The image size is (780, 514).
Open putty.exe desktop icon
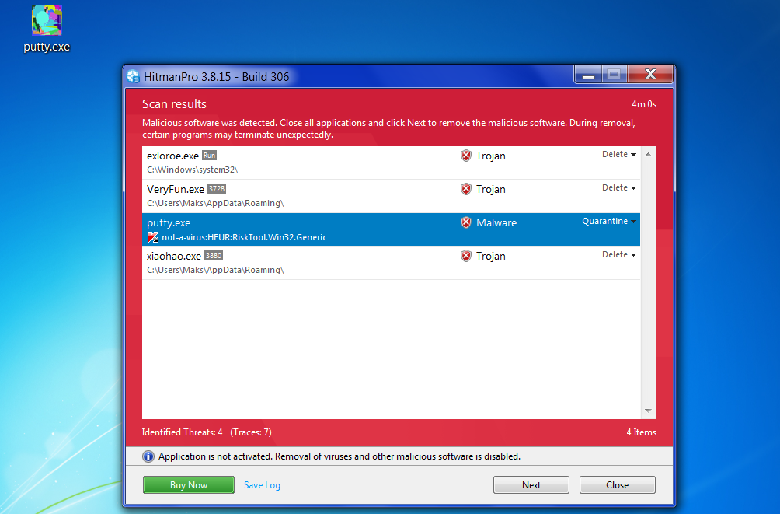pos(47,29)
